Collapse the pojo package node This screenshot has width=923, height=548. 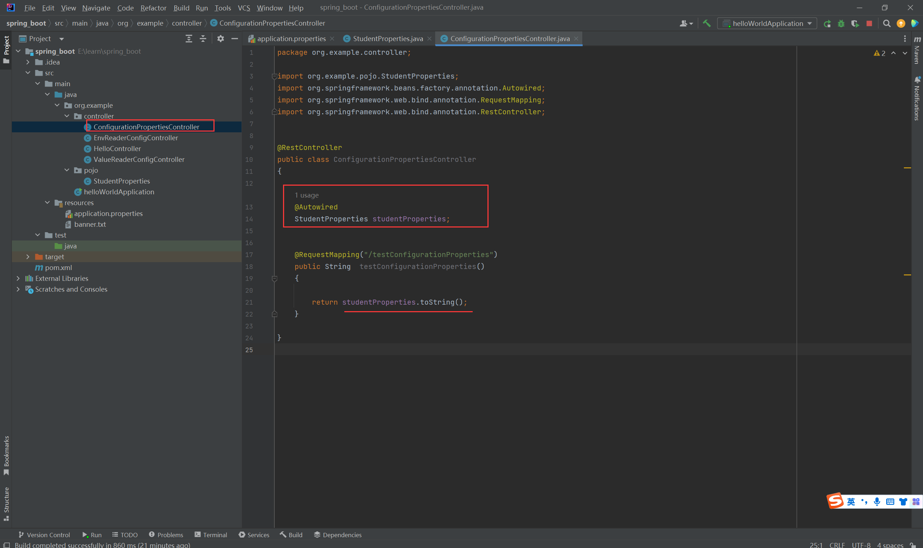coord(67,170)
